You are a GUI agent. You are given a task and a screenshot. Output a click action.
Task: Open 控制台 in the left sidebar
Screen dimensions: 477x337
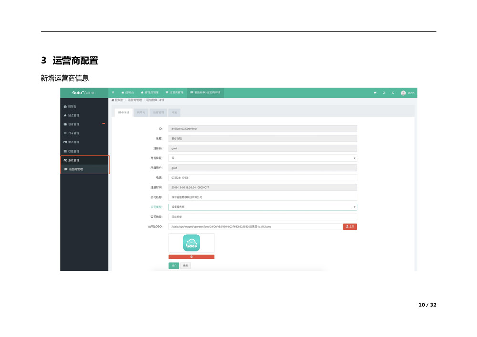(72, 106)
